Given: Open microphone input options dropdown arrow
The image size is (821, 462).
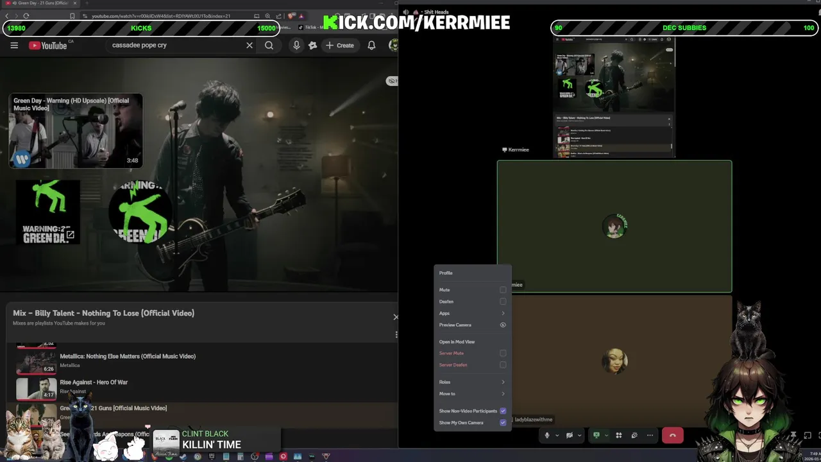Looking at the screenshot, I should pyautogui.click(x=557, y=435).
